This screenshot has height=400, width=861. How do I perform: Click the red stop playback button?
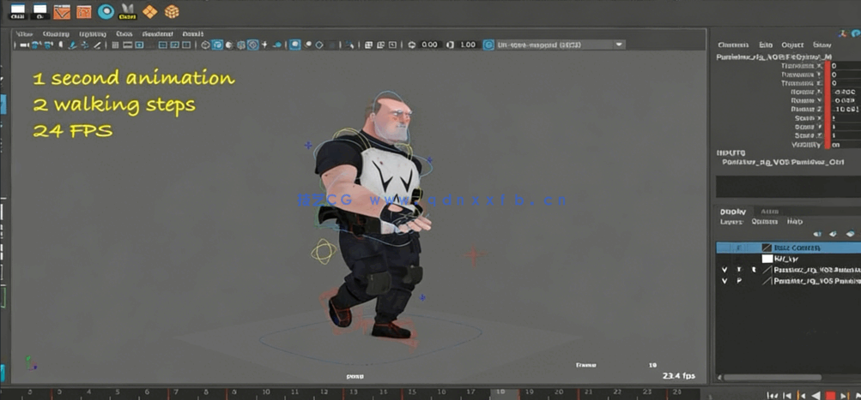coord(830,395)
